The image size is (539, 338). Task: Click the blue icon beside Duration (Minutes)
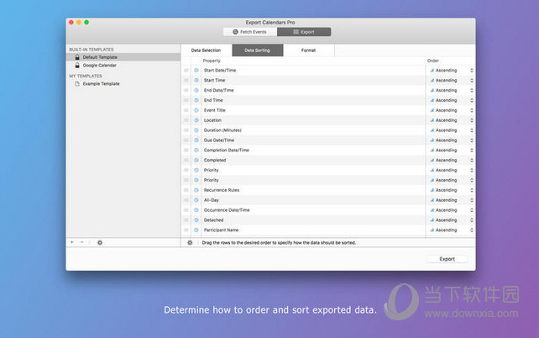point(196,130)
